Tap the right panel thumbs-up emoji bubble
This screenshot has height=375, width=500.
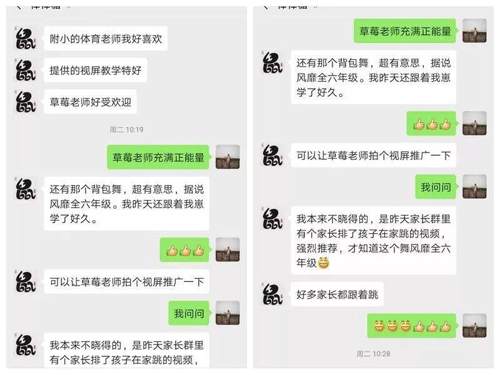(x=431, y=124)
